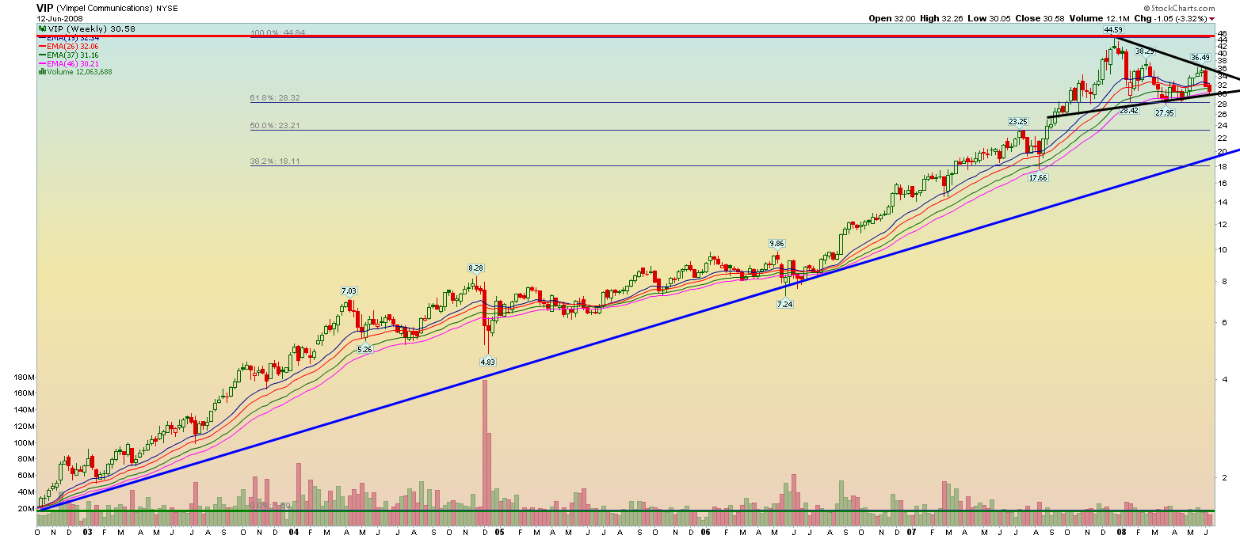Screen dimensions: 1240x539
Task: Click the 8.28 price label
Action: pyautogui.click(x=475, y=268)
